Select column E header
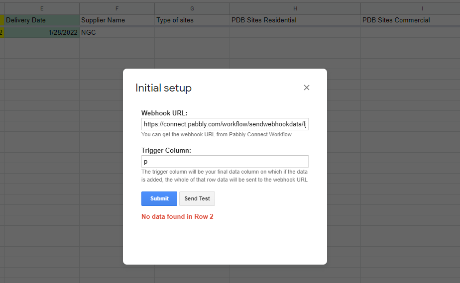Image resolution: width=460 pixels, height=283 pixels. tap(42, 8)
